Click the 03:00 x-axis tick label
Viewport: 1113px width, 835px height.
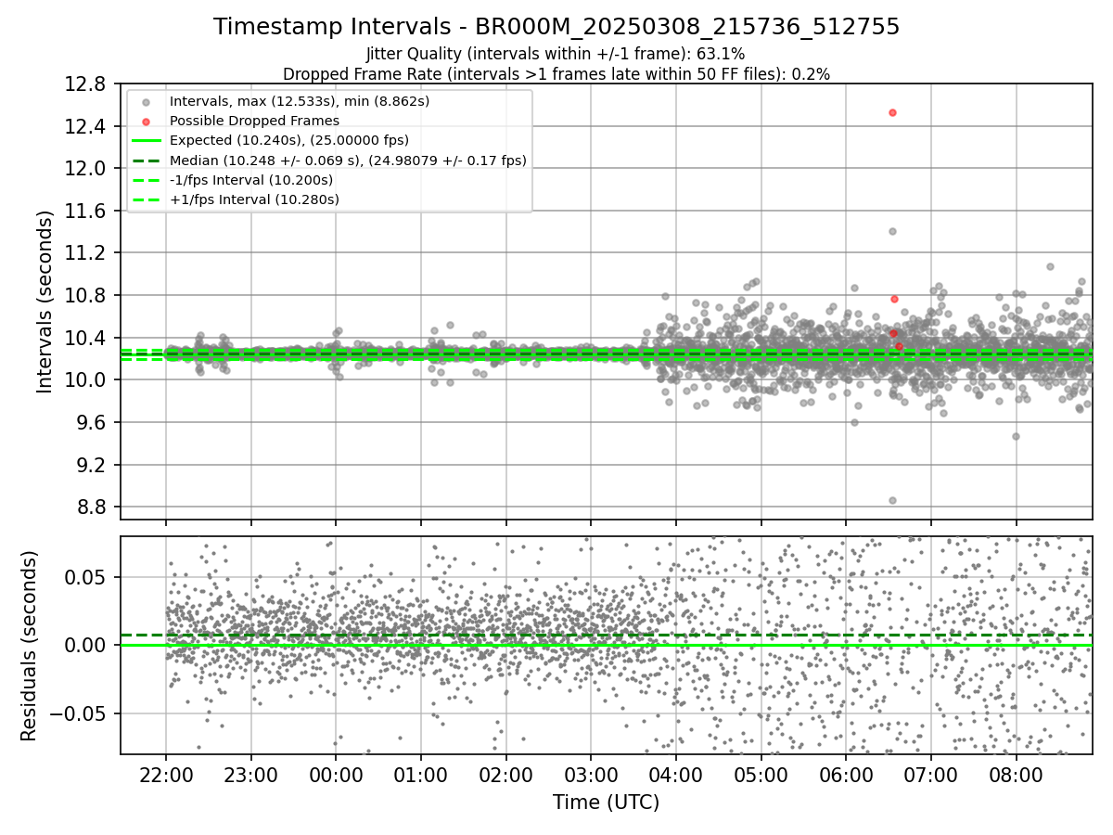coord(591,774)
